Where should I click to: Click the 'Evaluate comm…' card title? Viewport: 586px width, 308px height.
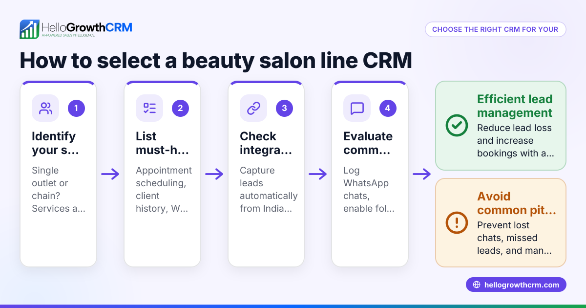coord(368,143)
